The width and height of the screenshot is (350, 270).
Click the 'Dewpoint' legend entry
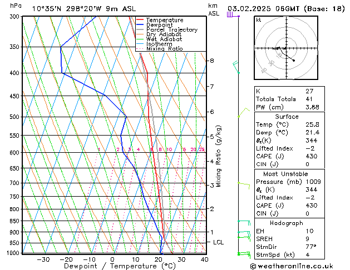pos(159,25)
